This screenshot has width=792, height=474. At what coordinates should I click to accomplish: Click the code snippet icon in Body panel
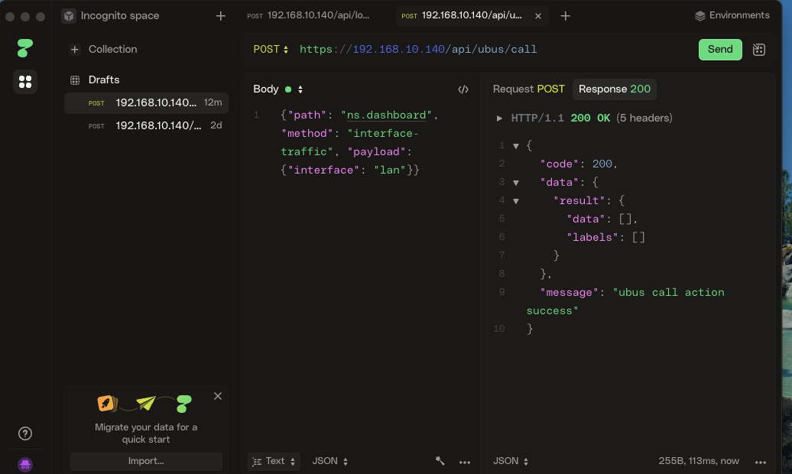click(x=463, y=89)
